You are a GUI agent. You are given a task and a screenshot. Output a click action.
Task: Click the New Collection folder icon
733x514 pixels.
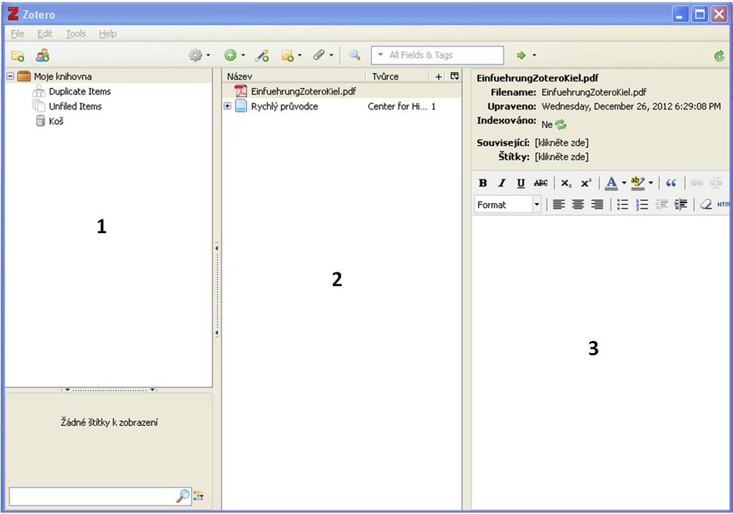[18, 56]
